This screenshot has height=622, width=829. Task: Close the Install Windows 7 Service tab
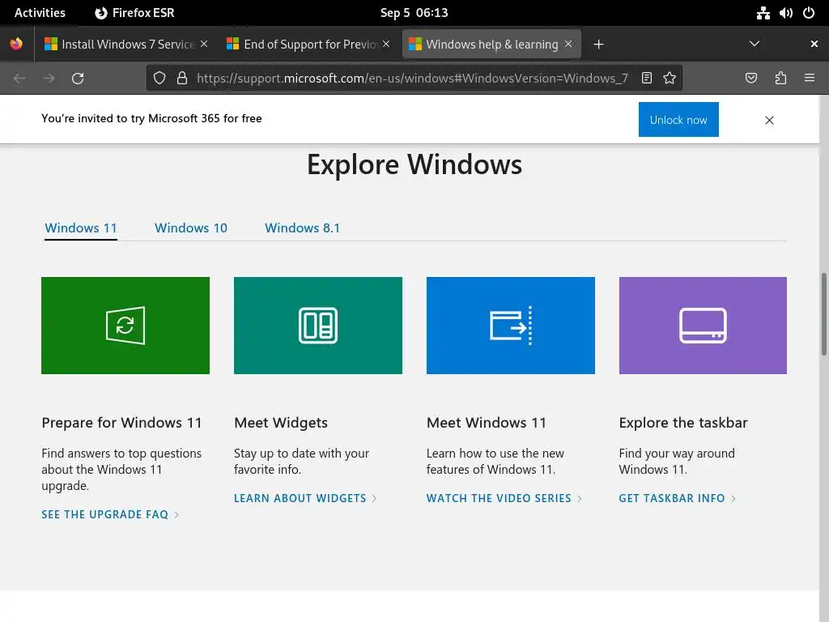[204, 44]
